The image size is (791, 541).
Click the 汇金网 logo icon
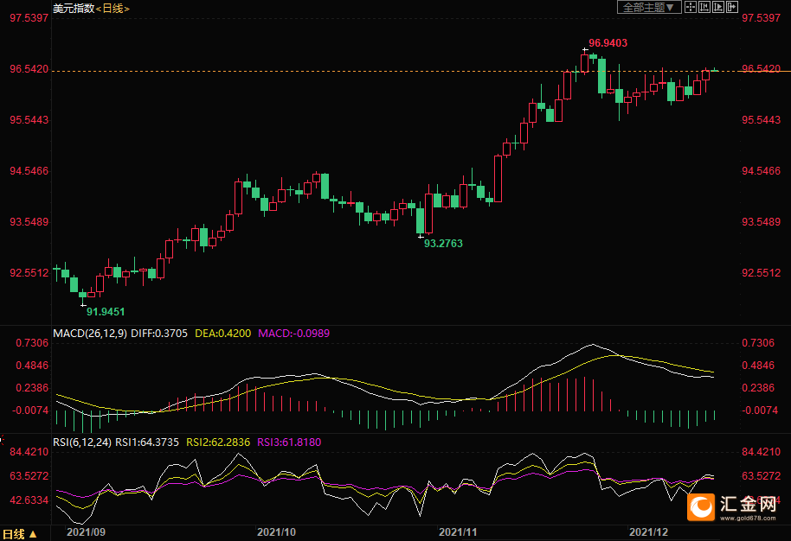click(701, 506)
